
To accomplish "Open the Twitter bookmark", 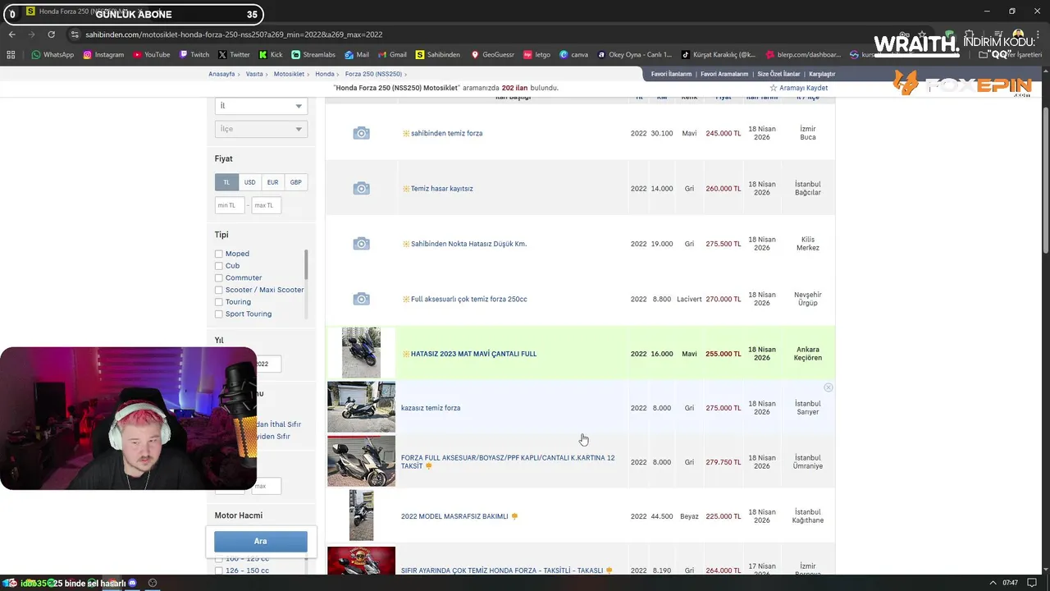I will click(x=234, y=55).
